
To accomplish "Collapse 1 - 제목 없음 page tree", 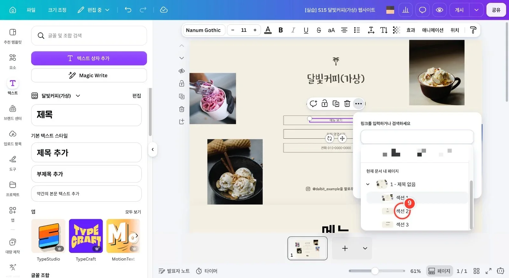I will point(368,184).
